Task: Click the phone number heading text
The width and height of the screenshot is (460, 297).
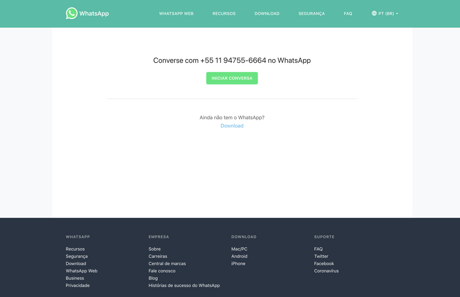Action: coord(232,60)
